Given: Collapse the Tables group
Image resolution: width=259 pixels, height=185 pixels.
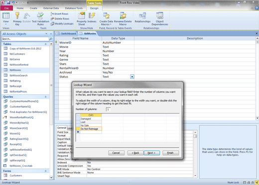Looking at the screenshot, I should (45, 44).
